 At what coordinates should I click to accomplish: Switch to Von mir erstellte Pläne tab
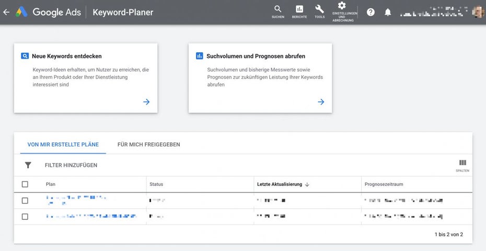[x=63, y=144]
